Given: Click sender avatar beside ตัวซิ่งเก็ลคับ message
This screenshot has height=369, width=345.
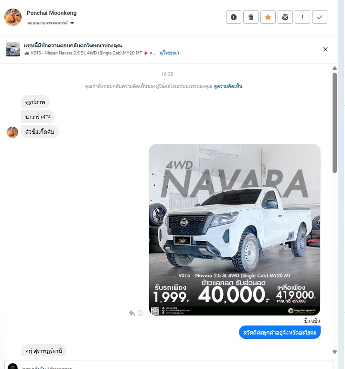Looking at the screenshot, I should tap(12, 132).
